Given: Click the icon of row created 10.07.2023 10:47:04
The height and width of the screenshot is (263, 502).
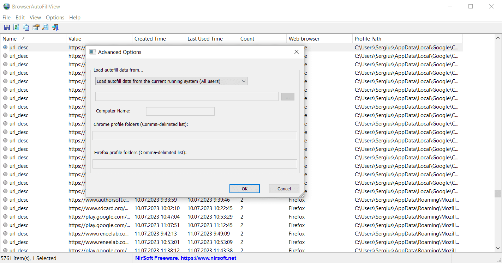Looking at the screenshot, I should pyautogui.click(x=5, y=216).
